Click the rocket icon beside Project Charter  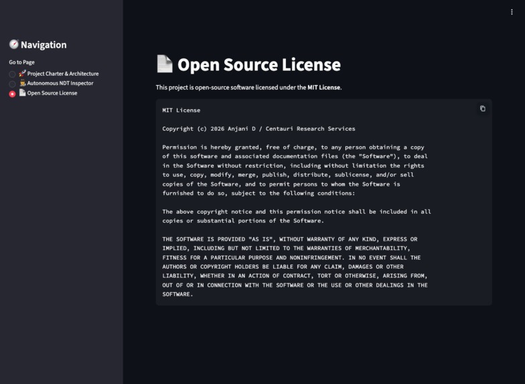23,74
